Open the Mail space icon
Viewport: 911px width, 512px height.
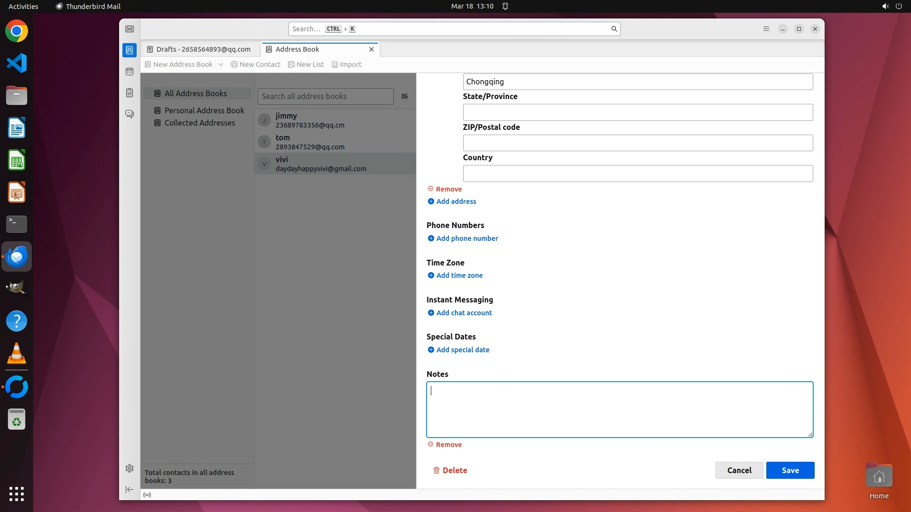pos(130,29)
